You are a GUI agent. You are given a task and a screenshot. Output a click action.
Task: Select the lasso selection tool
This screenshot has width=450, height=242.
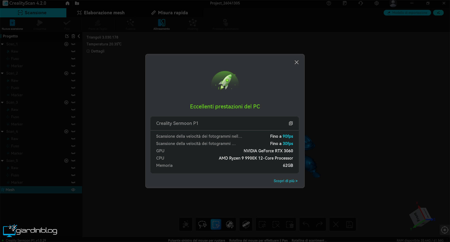point(202,224)
